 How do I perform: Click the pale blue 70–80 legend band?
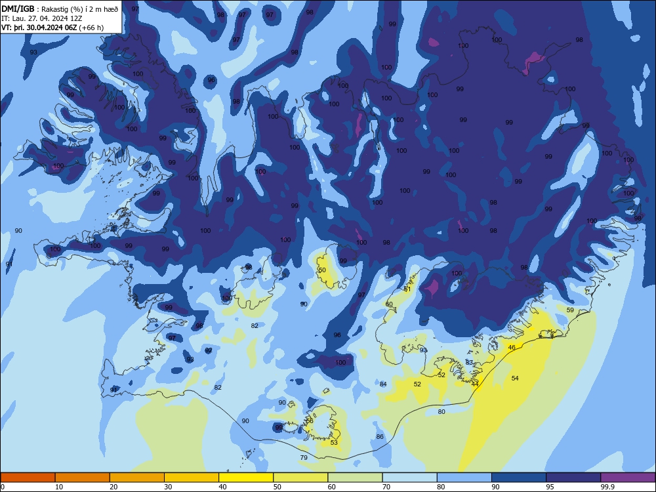[409, 478]
